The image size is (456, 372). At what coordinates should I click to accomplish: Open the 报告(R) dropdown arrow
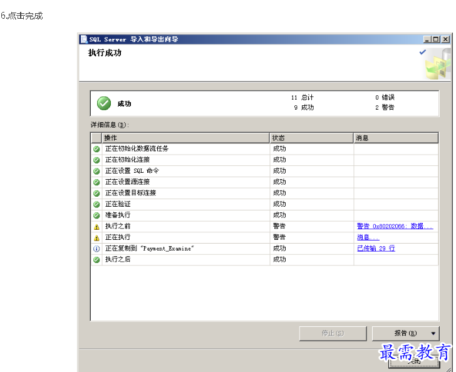pyautogui.click(x=433, y=333)
